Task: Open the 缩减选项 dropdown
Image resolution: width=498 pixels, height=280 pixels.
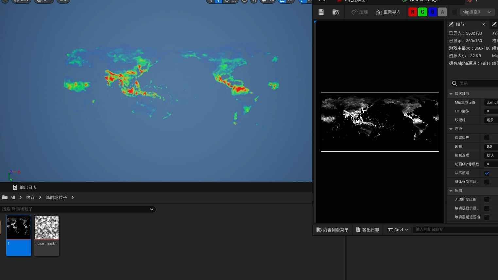Action: pyautogui.click(x=491, y=156)
